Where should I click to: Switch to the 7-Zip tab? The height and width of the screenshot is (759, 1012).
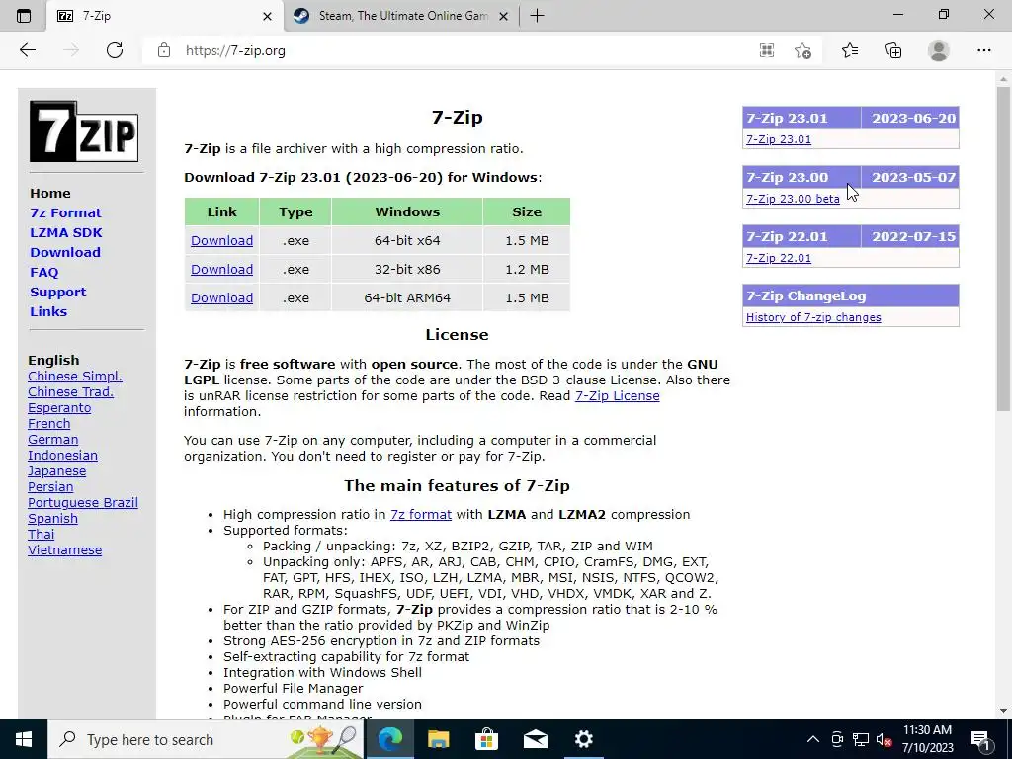165,16
